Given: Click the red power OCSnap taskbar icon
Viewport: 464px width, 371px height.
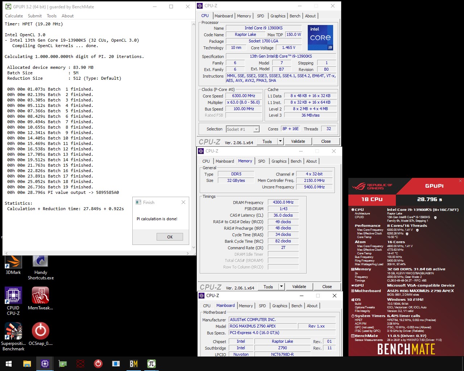Looking at the screenshot, I should 98,363.
